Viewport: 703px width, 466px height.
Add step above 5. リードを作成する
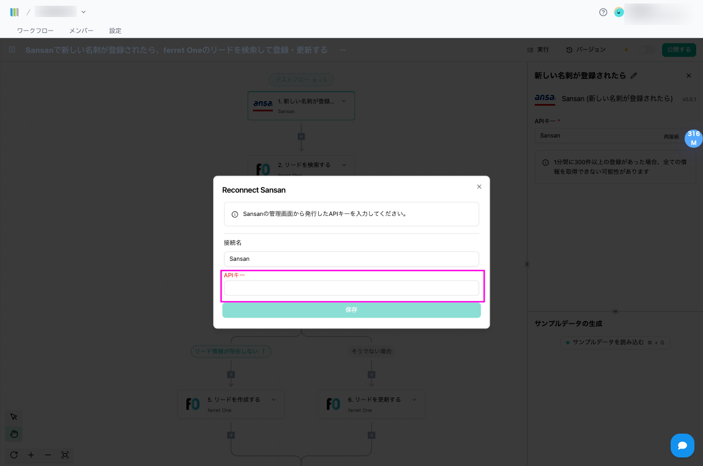(231, 375)
